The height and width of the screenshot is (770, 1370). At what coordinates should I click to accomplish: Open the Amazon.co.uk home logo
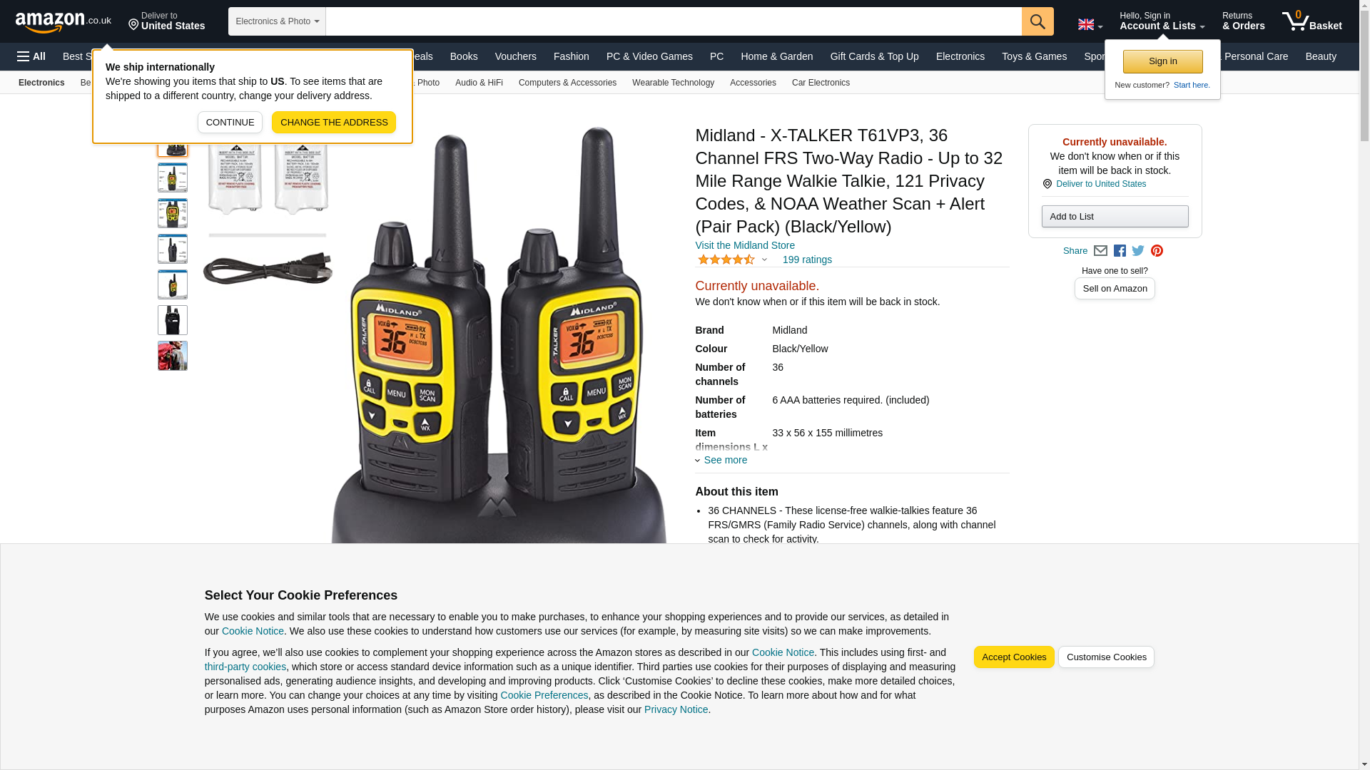64,21
